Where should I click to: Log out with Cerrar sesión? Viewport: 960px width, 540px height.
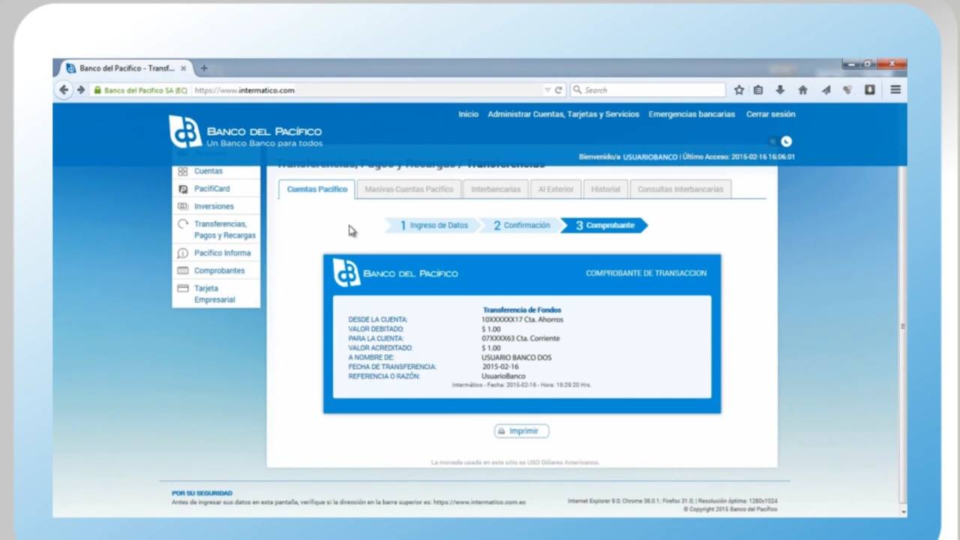click(x=770, y=114)
